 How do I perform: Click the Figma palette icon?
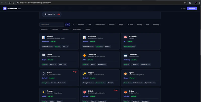[125, 74]
